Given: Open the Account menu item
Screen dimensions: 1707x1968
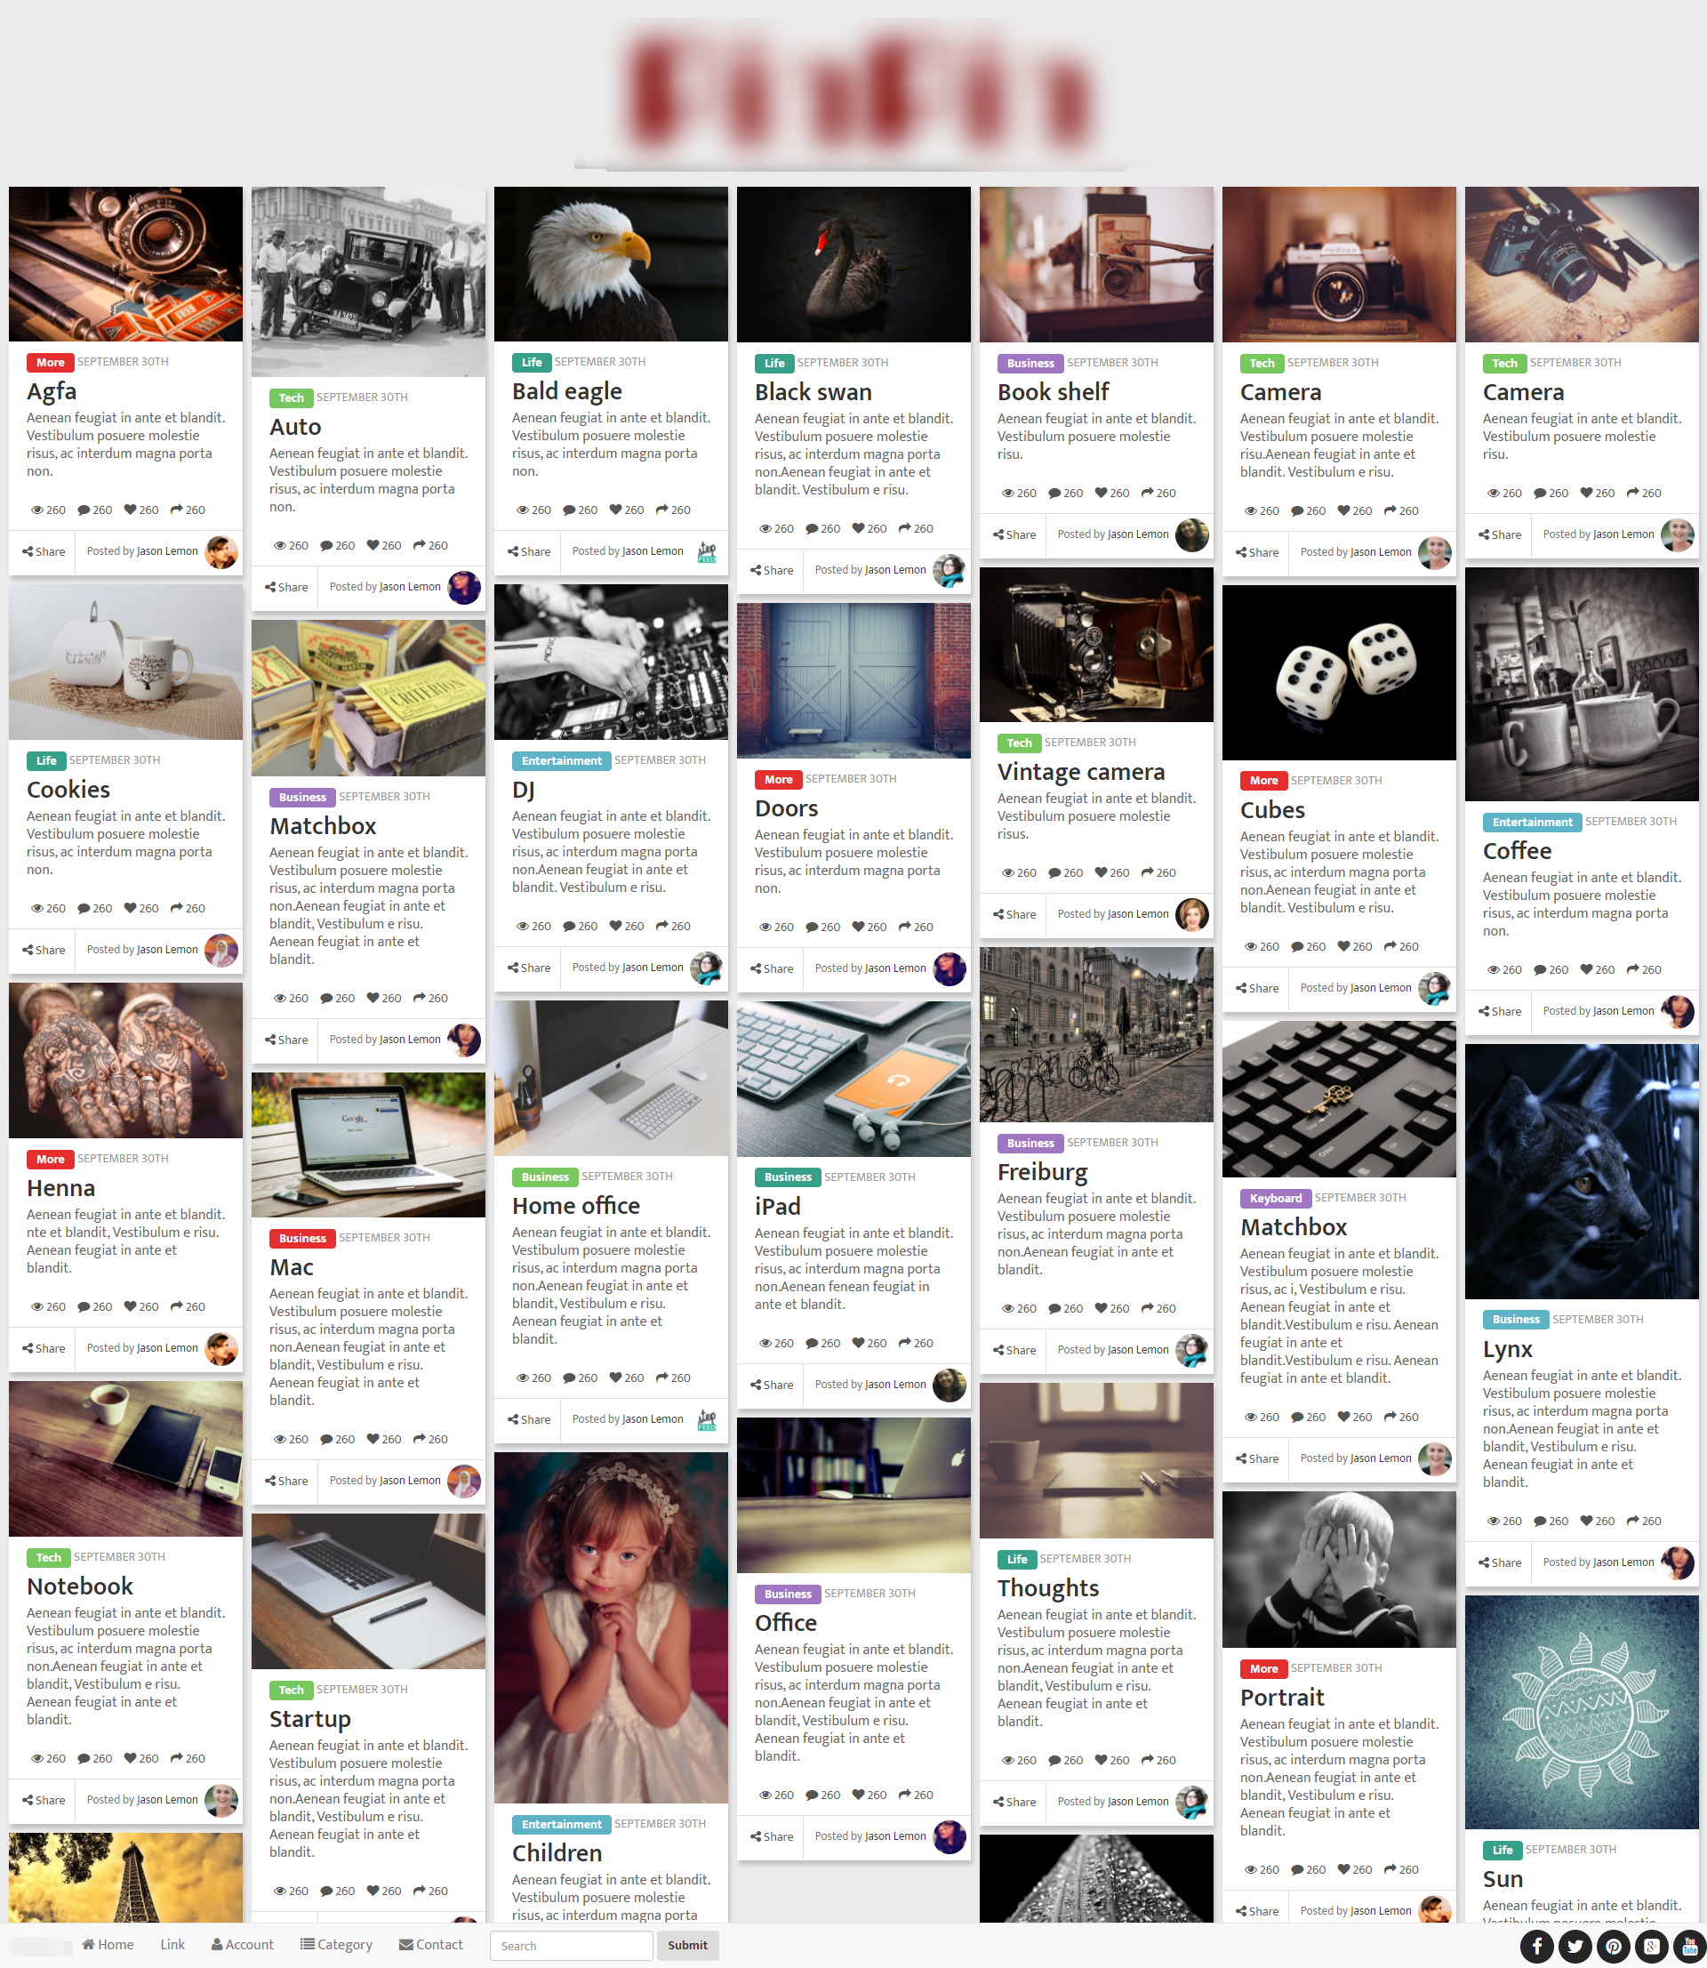Looking at the screenshot, I should pyautogui.click(x=242, y=1944).
